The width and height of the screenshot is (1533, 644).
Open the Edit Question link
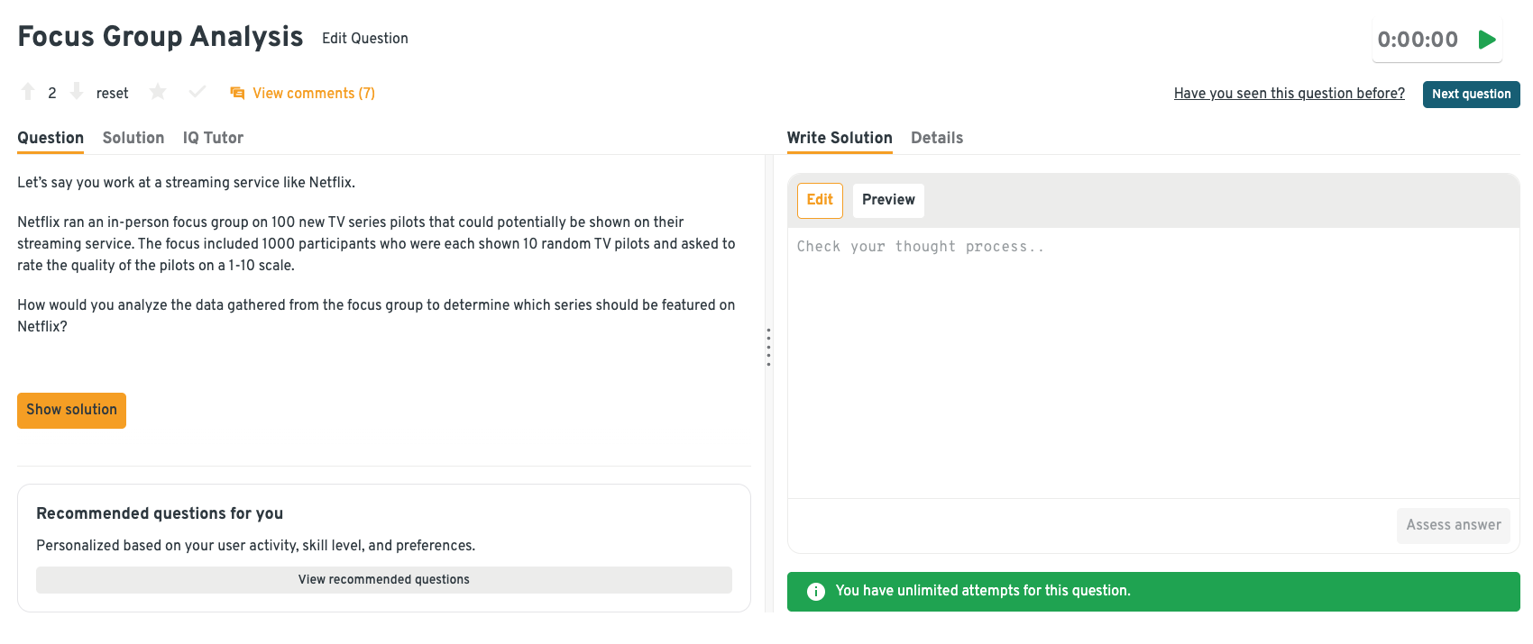(x=364, y=38)
